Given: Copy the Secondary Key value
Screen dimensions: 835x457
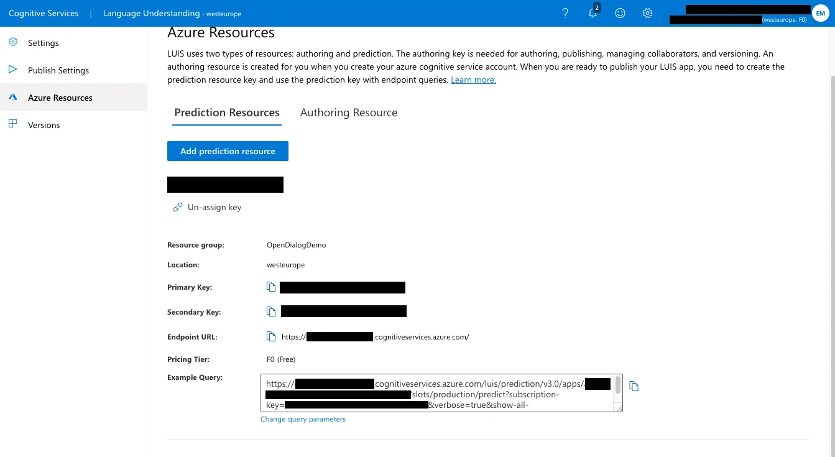Looking at the screenshot, I should pyautogui.click(x=271, y=312).
